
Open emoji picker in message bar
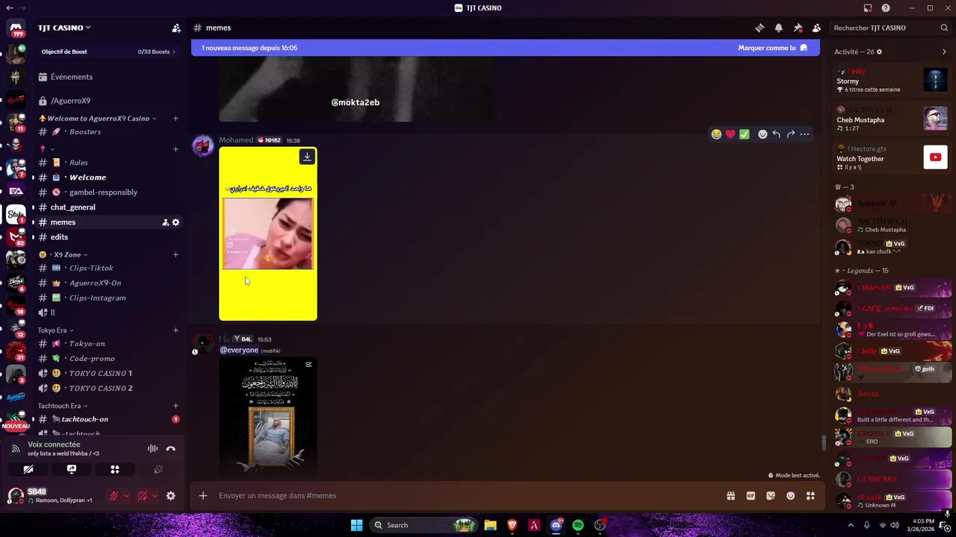(791, 495)
